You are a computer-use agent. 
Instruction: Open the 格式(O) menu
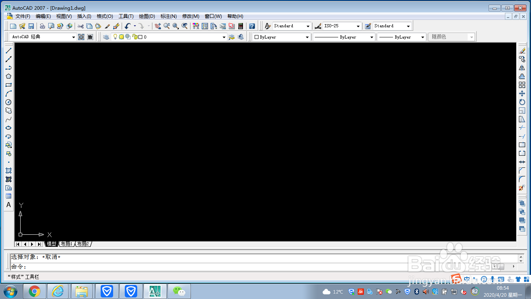click(105, 16)
